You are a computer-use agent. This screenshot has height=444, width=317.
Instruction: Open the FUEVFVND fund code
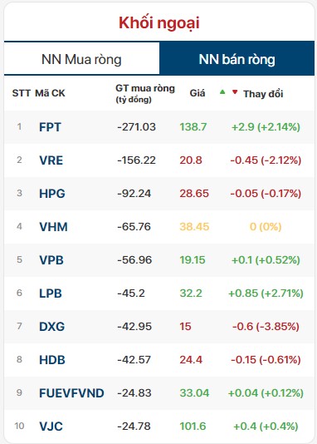pyautogui.click(x=71, y=393)
